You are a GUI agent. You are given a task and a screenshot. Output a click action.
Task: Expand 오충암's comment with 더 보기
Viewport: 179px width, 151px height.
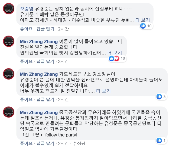143,20
